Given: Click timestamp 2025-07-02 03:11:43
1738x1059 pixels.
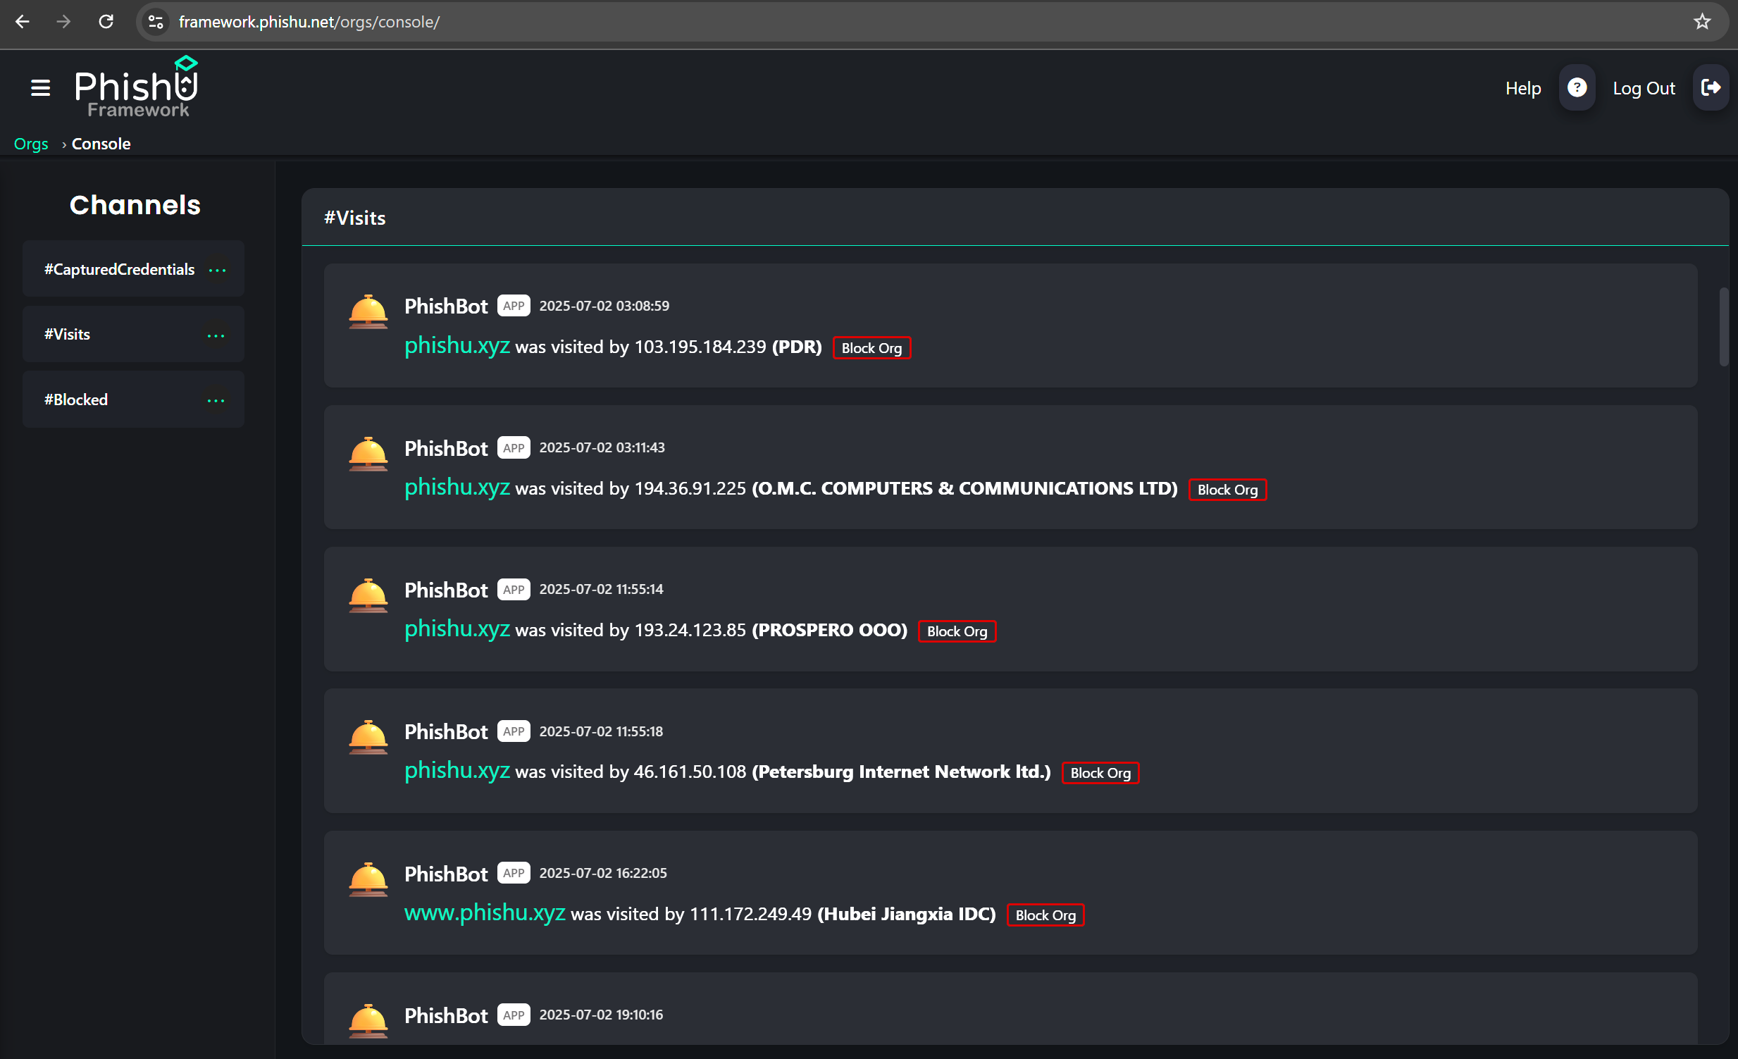Looking at the screenshot, I should pyautogui.click(x=602, y=447).
